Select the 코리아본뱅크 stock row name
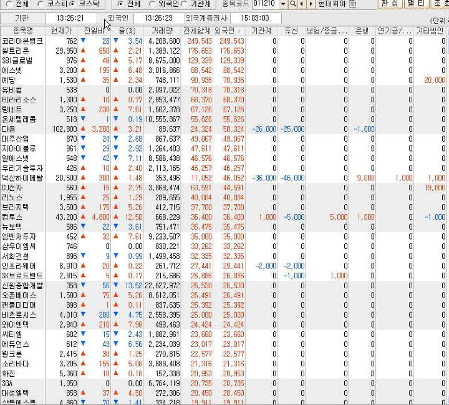This screenshot has height=405, width=449. click(22, 41)
